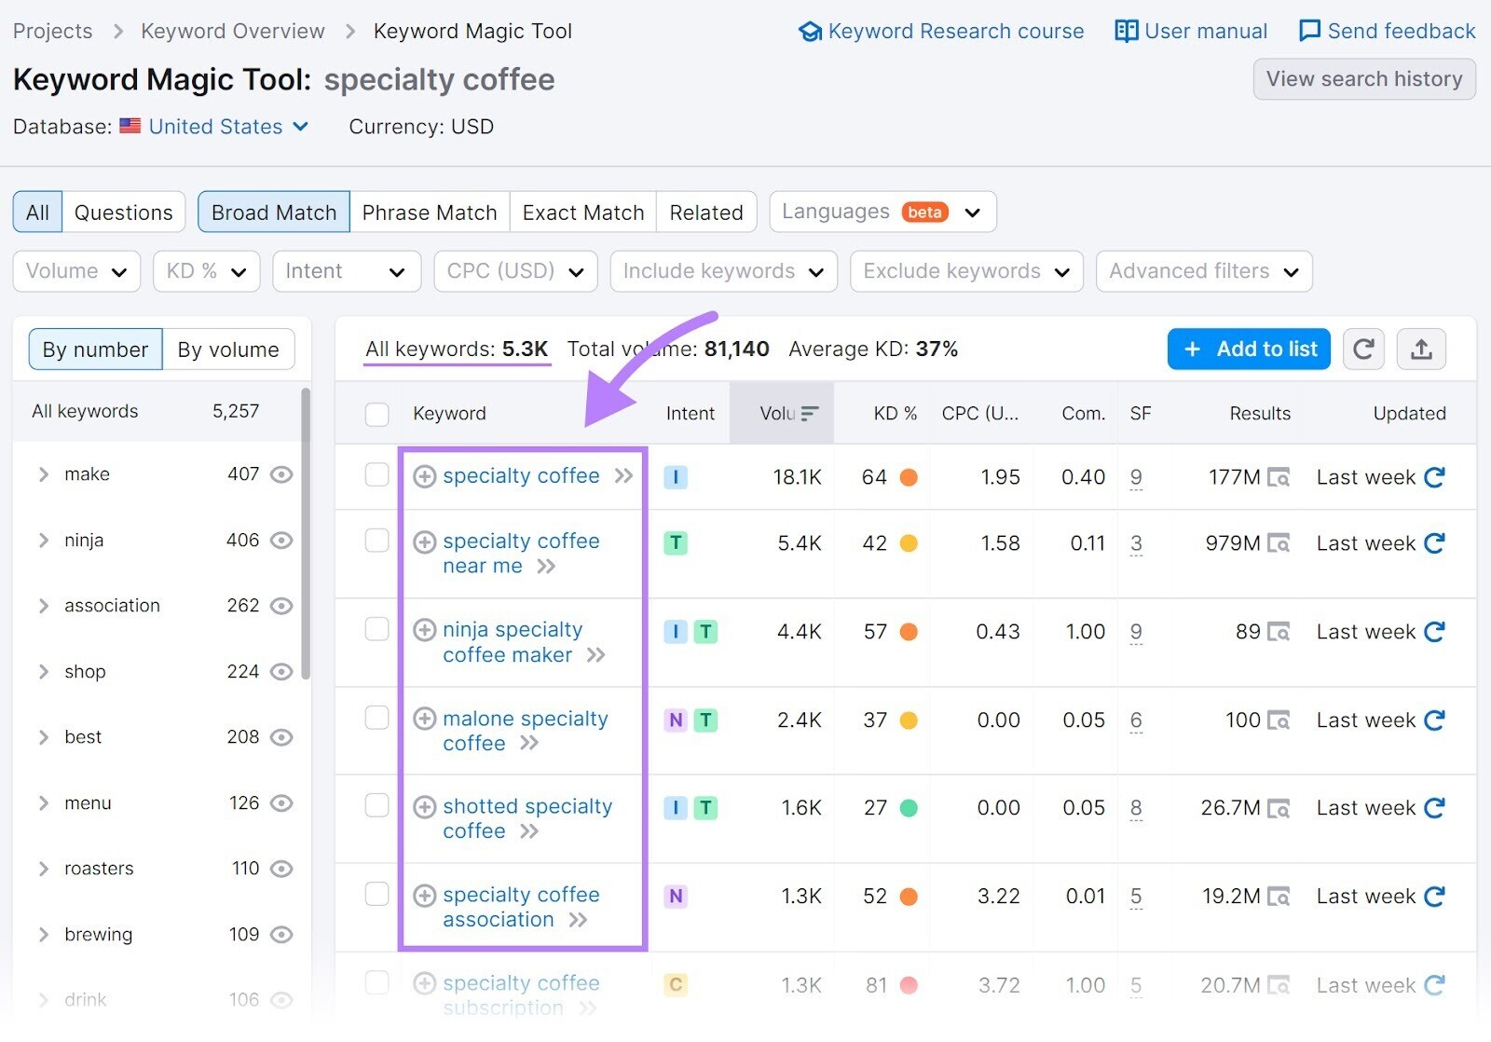This screenshot has height=1042, width=1491.
Task: Add "malone specialty coffee" via its plus icon
Action: (426, 718)
